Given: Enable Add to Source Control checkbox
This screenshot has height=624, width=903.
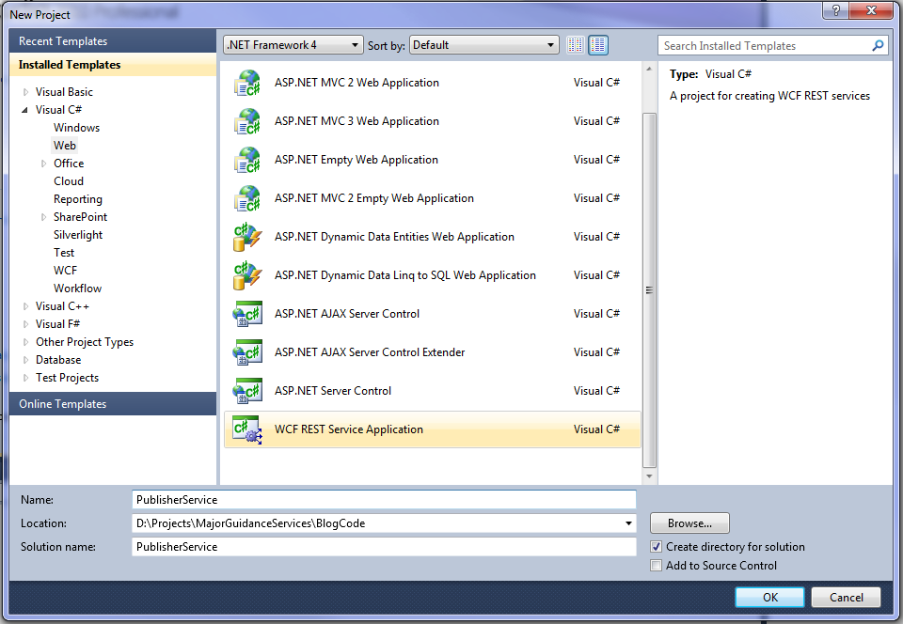Looking at the screenshot, I should (656, 566).
